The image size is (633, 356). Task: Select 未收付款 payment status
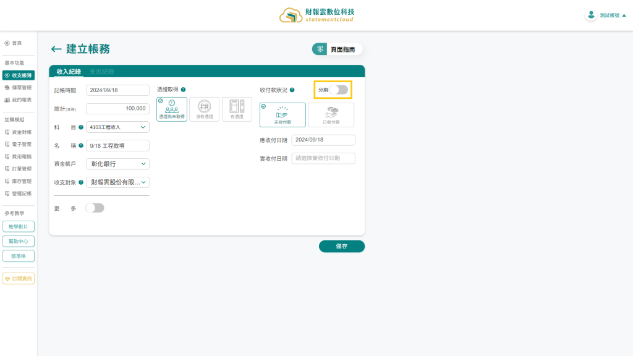click(x=283, y=114)
